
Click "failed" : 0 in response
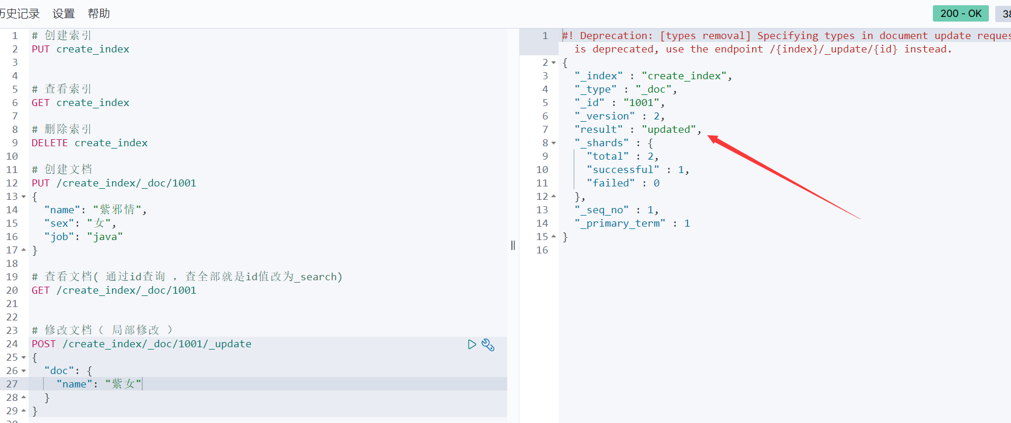[623, 183]
